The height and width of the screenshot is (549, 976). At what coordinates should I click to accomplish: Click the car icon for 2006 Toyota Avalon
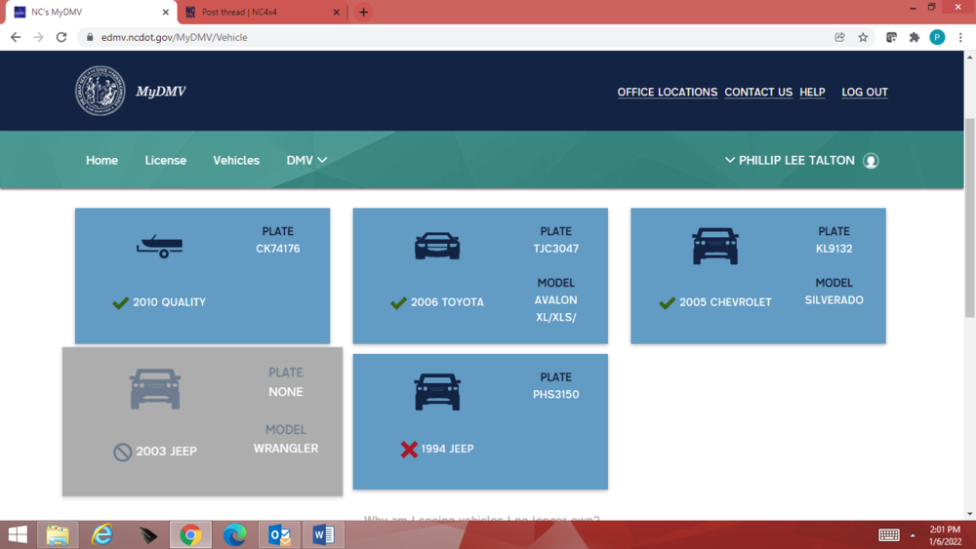(437, 246)
